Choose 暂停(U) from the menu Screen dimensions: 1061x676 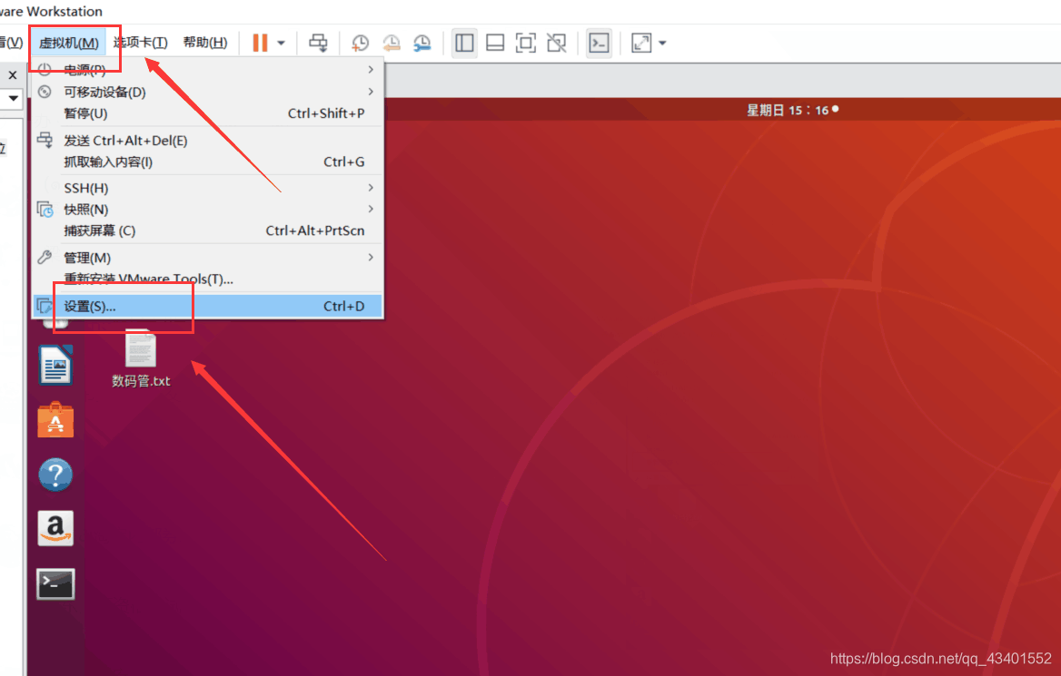click(208, 113)
